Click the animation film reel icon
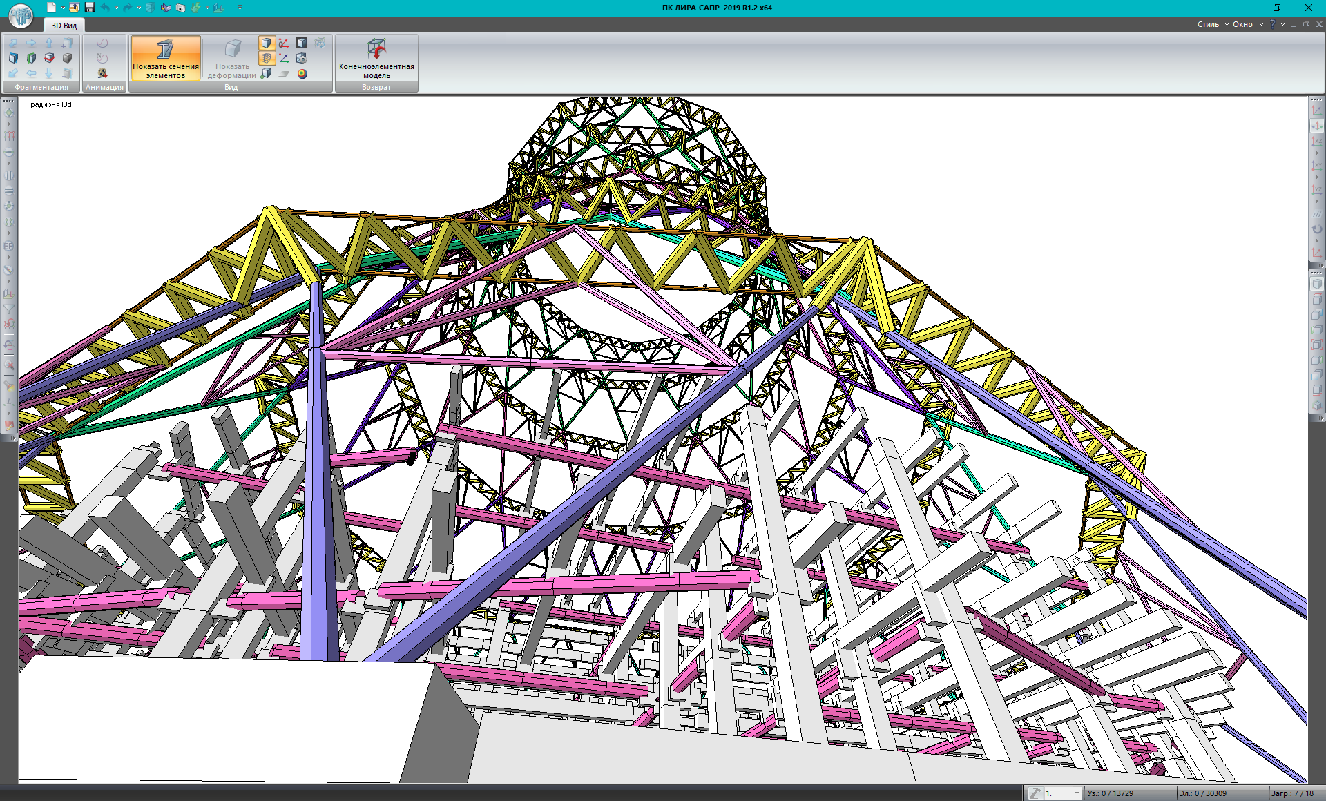The image size is (1326, 801). click(102, 73)
